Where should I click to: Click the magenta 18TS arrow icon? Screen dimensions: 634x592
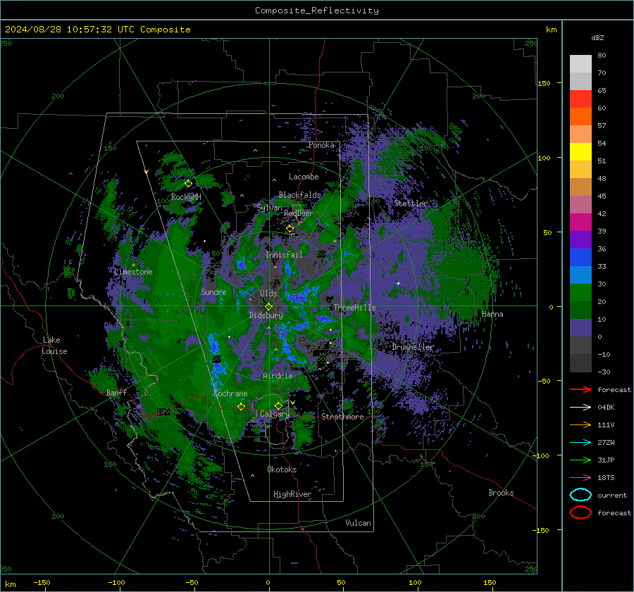[580, 478]
